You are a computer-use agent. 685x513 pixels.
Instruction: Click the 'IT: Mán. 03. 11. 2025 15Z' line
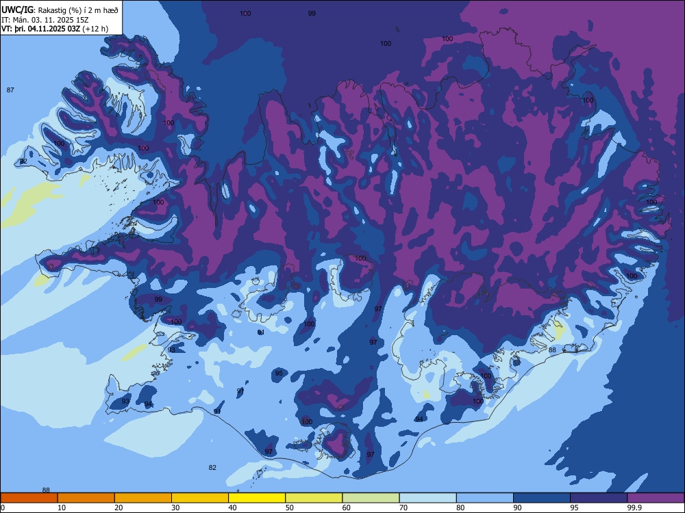pyautogui.click(x=45, y=20)
